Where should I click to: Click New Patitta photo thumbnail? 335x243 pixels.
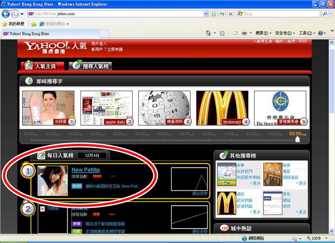[x=53, y=181]
